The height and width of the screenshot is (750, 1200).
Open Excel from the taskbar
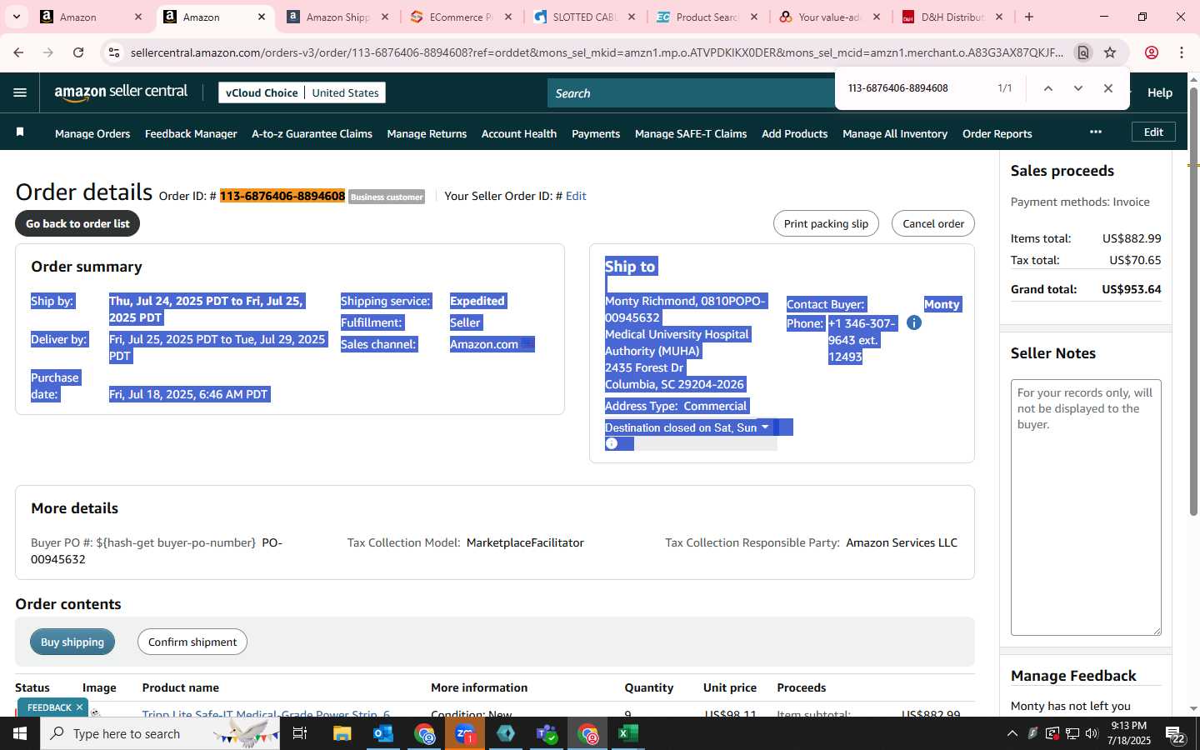628,733
